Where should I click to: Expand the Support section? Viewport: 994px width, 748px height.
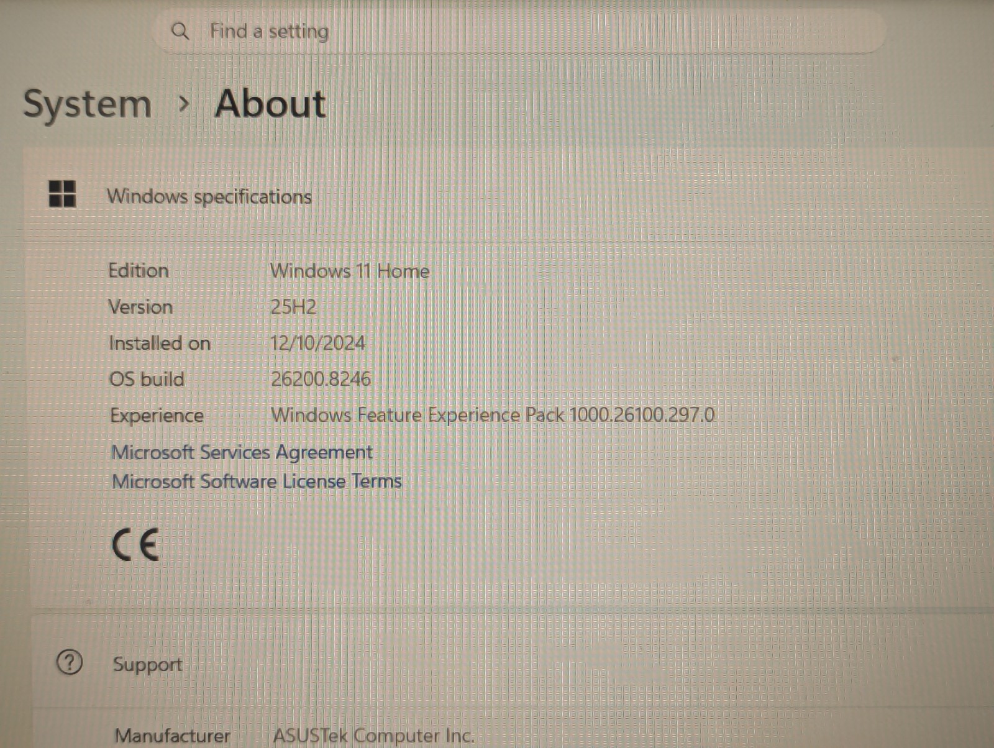[513, 663]
